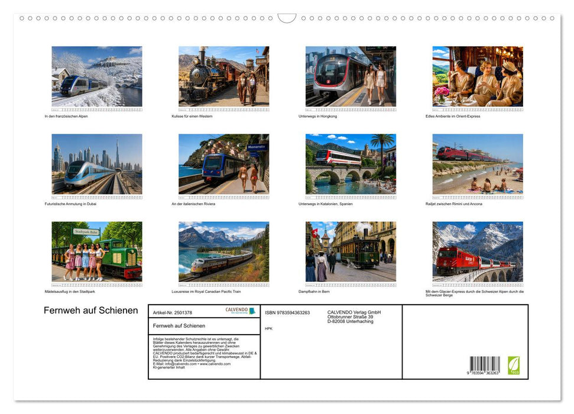Open the Royal Canadian Pacific picture
This screenshot has height=414, width=574.
pyautogui.click(x=223, y=251)
